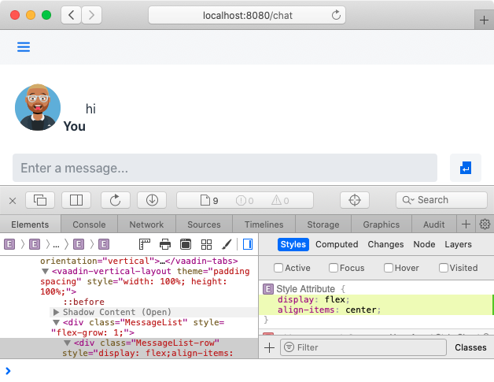This screenshot has width=494, height=382.
Task: Collapse the MessageList-row div node
Action: (x=68, y=343)
